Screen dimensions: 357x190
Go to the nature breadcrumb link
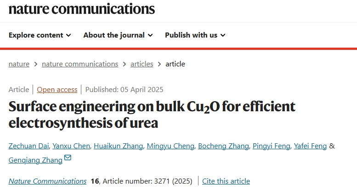(19, 64)
